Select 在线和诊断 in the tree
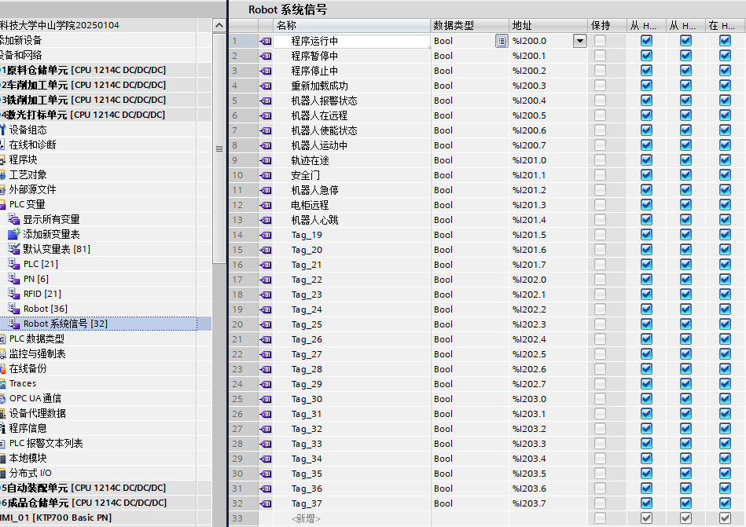 click(32, 145)
